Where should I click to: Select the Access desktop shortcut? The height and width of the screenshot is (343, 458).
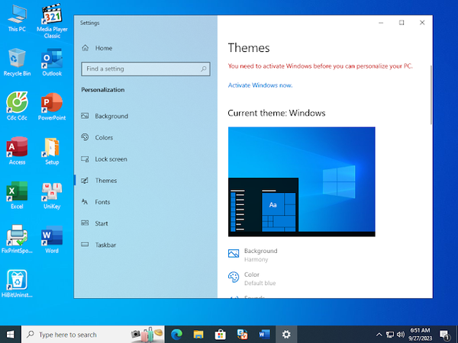click(x=17, y=151)
